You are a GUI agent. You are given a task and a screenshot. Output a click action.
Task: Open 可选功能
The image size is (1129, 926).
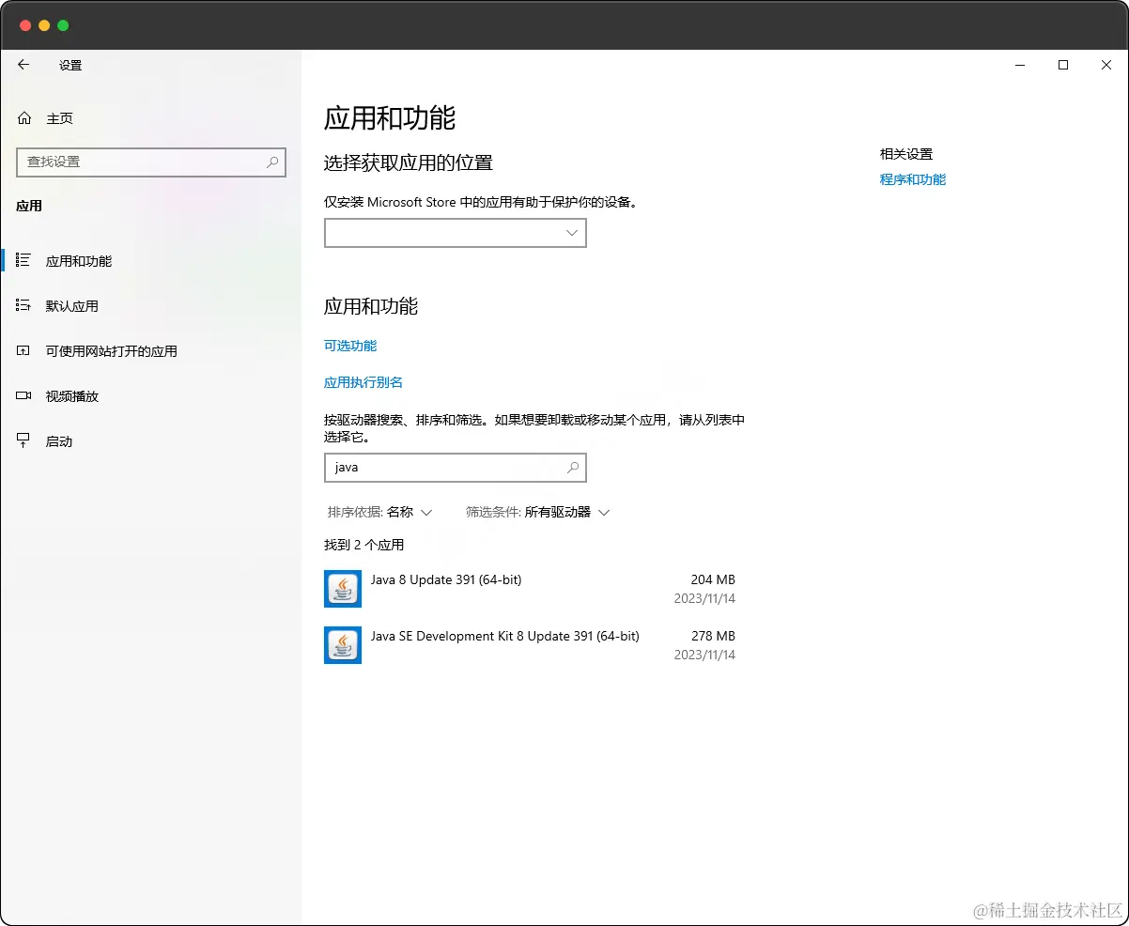click(350, 346)
